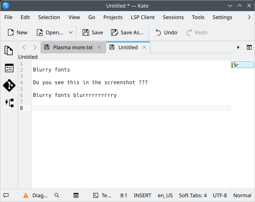Switch to the Plasma more.txt tab
This screenshot has height=202, width=255.
click(72, 47)
